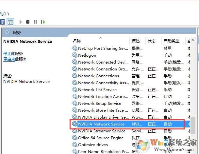This screenshot has height=154, width=199.
Task: Click gear icon beside Network List Service
Action: coord(75,89)
